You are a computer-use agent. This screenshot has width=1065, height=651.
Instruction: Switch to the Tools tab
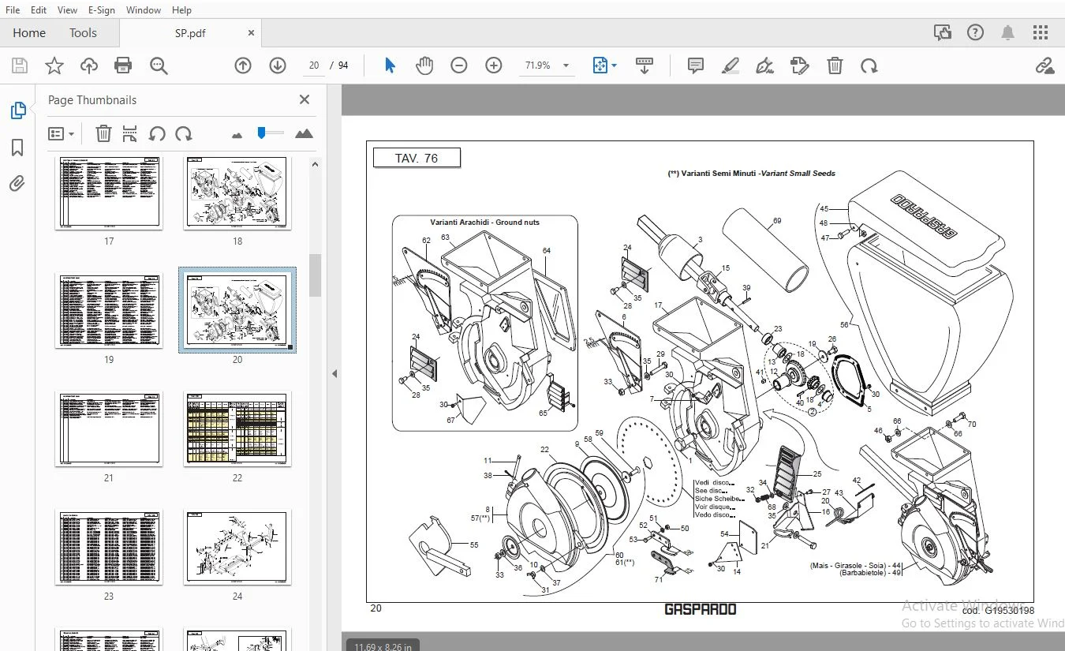click(83, 33)
